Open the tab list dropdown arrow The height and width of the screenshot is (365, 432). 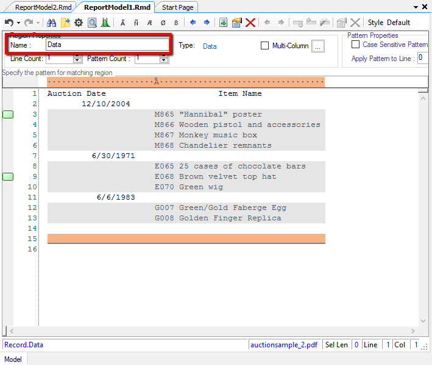[416, 7]
